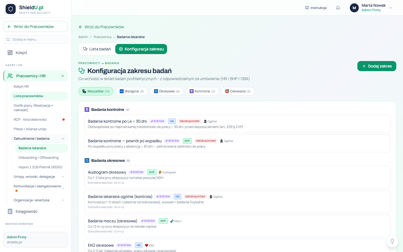The image size is (403, 252).
Task: Click the Dodaj zakres button
Action: click(377, 66)
